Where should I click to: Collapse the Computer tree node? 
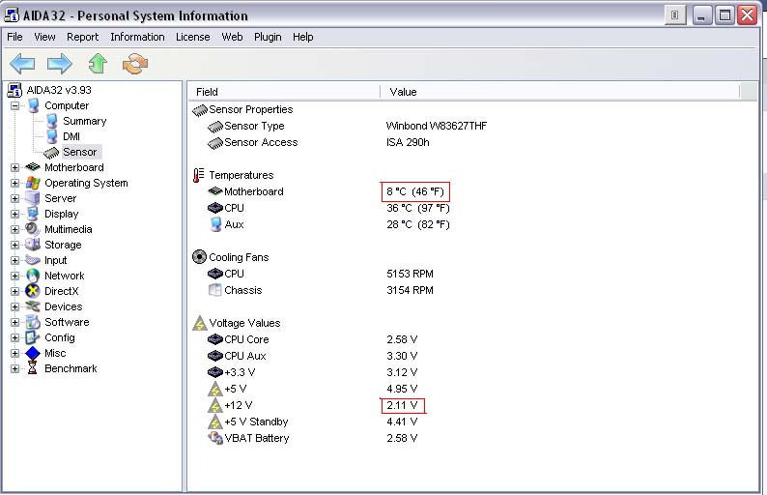pyautogui.click(x=15, y=105)
